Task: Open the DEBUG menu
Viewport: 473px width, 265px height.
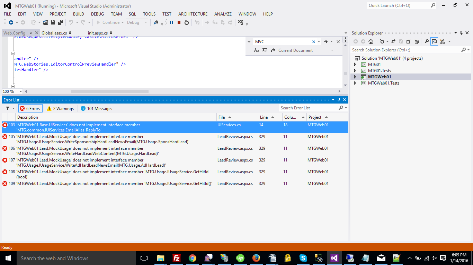Action: [97, 14]
